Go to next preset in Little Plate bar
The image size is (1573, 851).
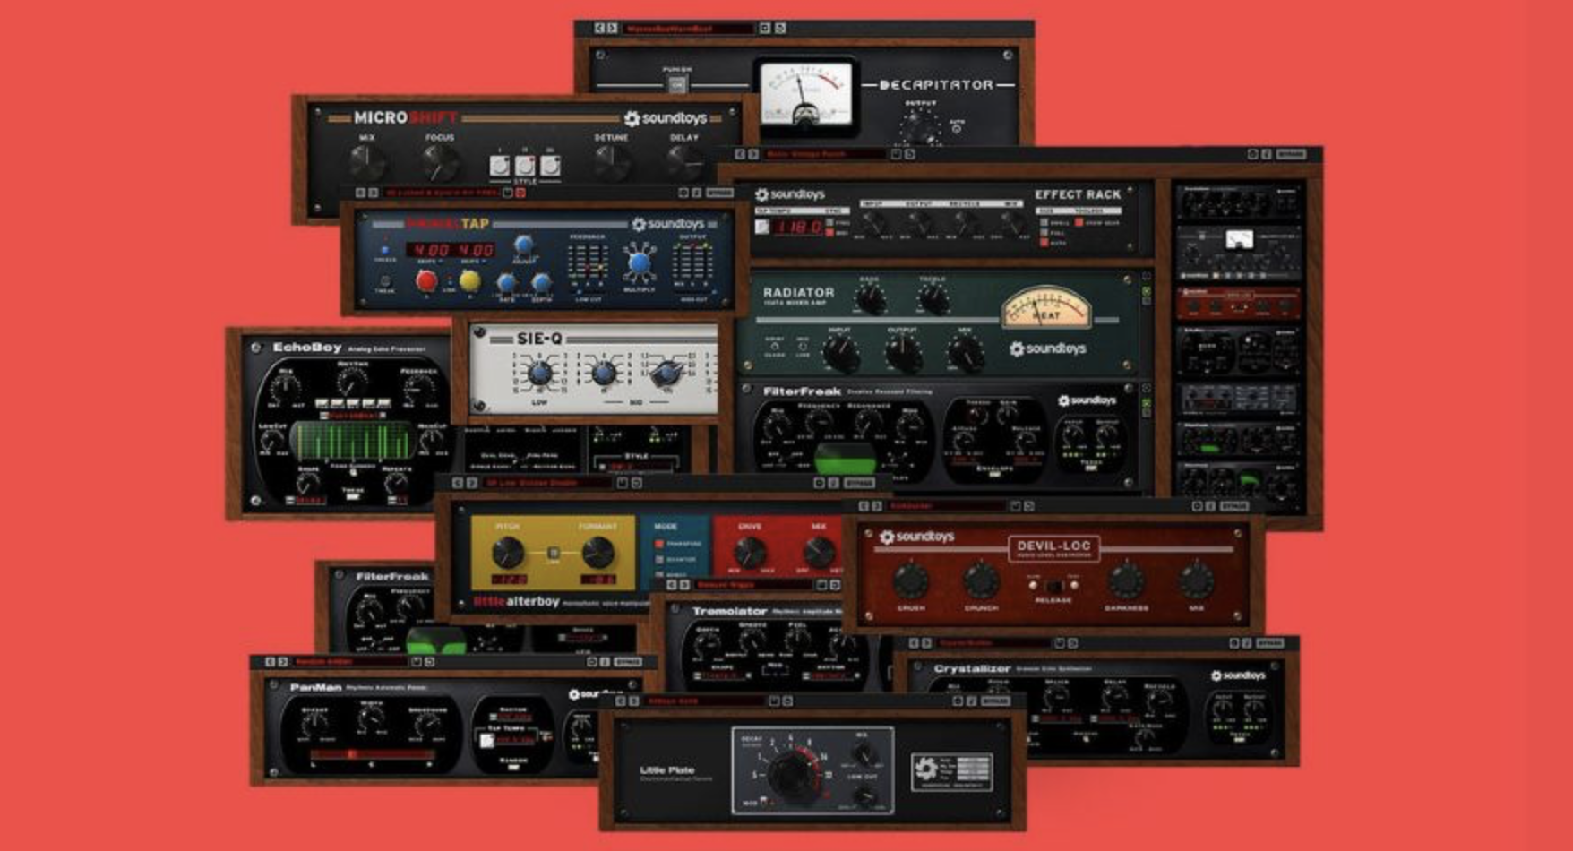point(633,701)
